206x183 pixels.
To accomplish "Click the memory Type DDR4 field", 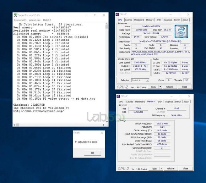I will (x=138, y=109).
